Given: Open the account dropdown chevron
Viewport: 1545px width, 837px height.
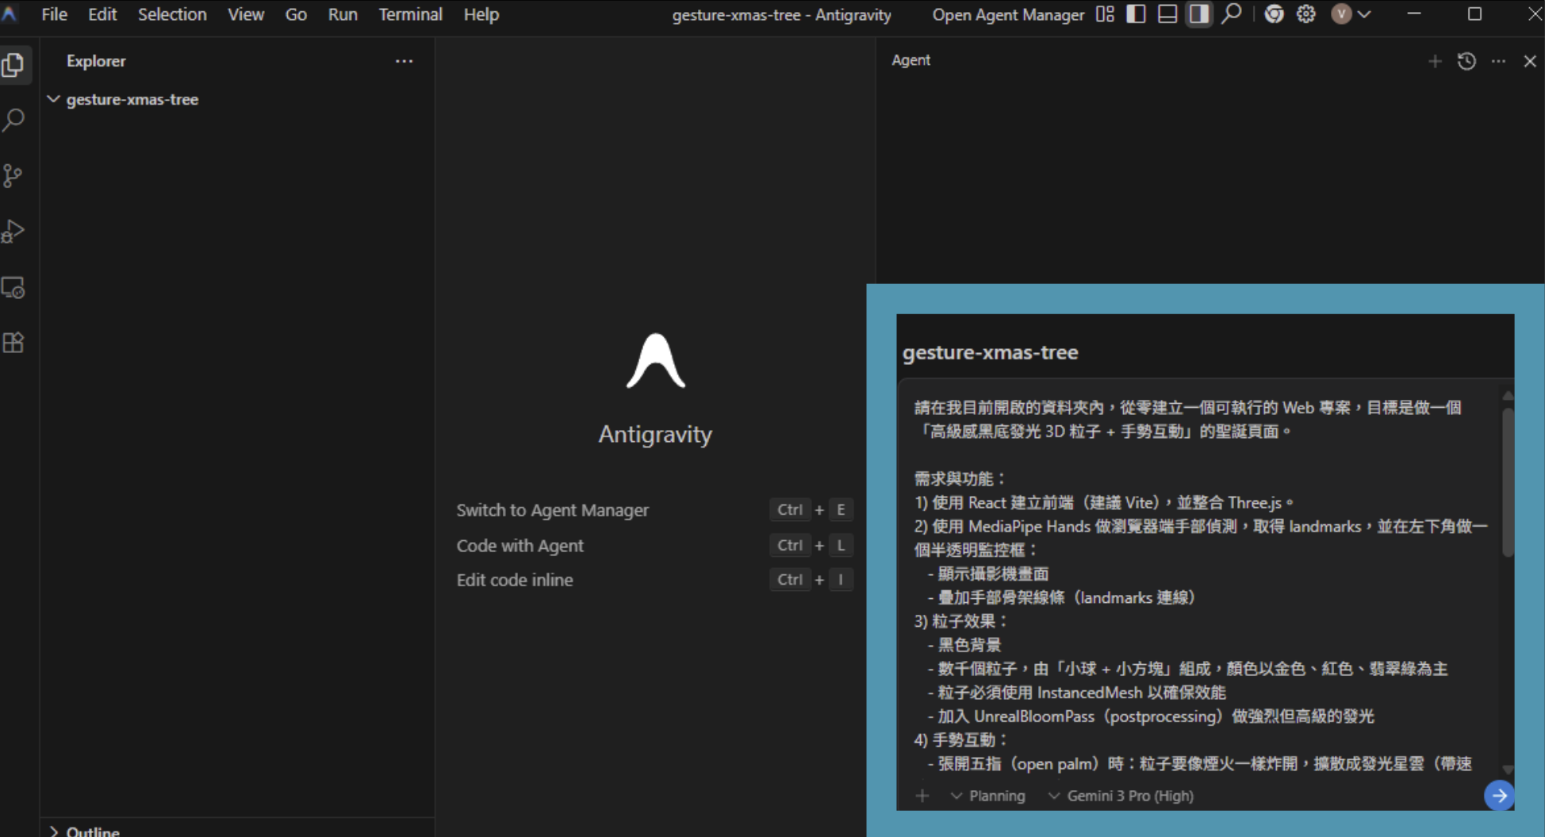Looking at the screenshot, I should [1364, 14].
